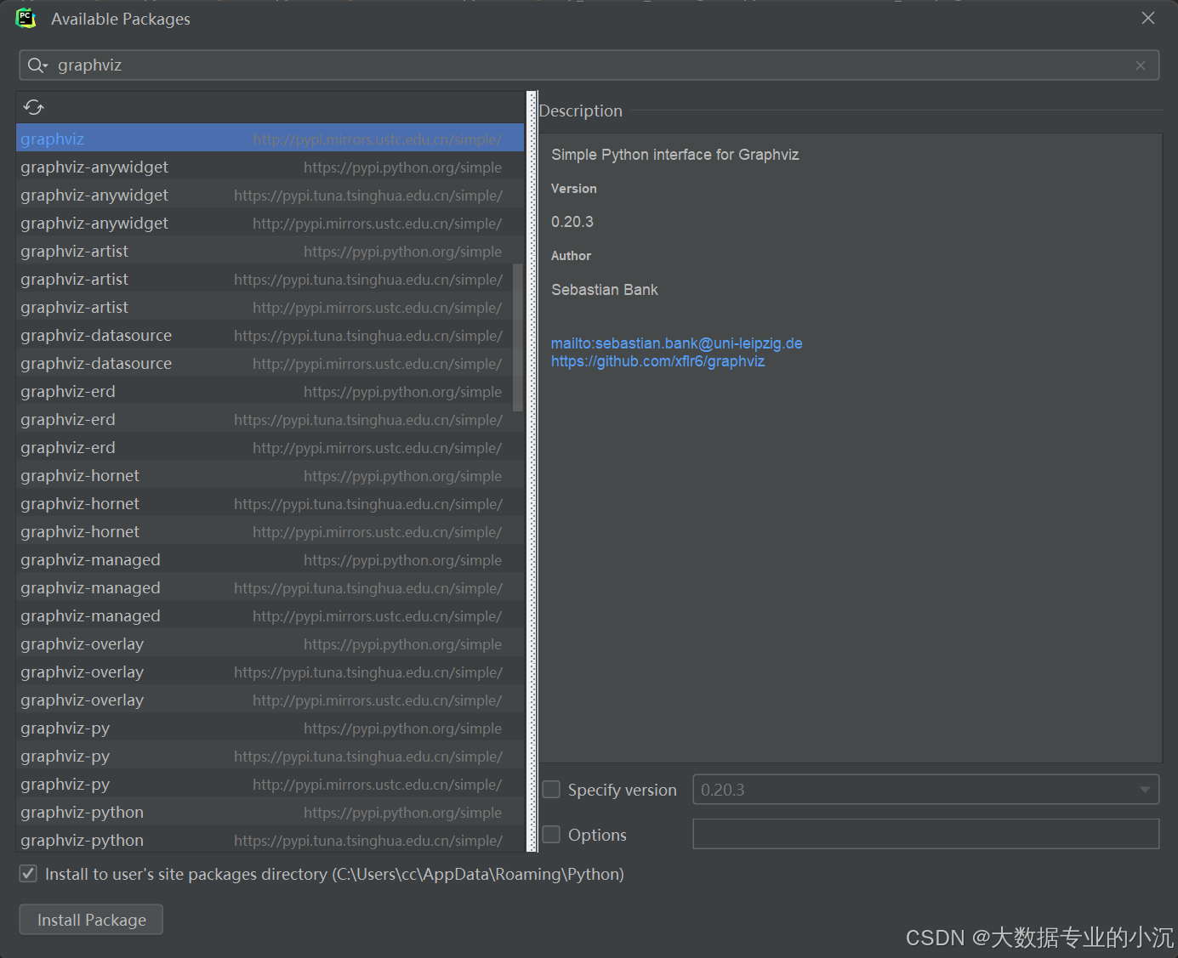Clear the graphviz search text

[1141, 65]
